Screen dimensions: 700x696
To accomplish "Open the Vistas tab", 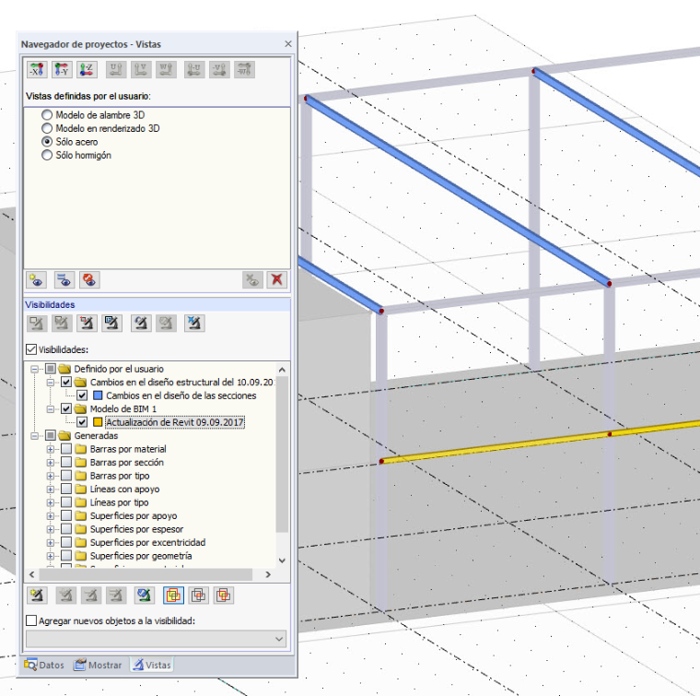I will (x=152, y=665).
